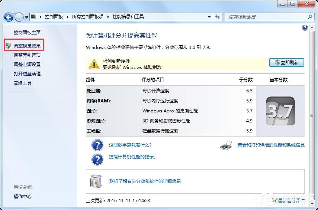This screenshot has width=318, height=210.
Task: Click the magnifier search icon
Action: [310, 17]
